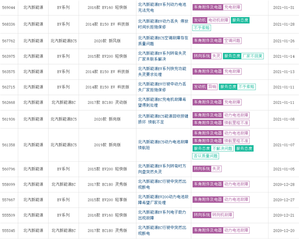The image size is (299, 239).
Task: Click the 服务态度 tag in row 568336
Action: tap(240, 20)
